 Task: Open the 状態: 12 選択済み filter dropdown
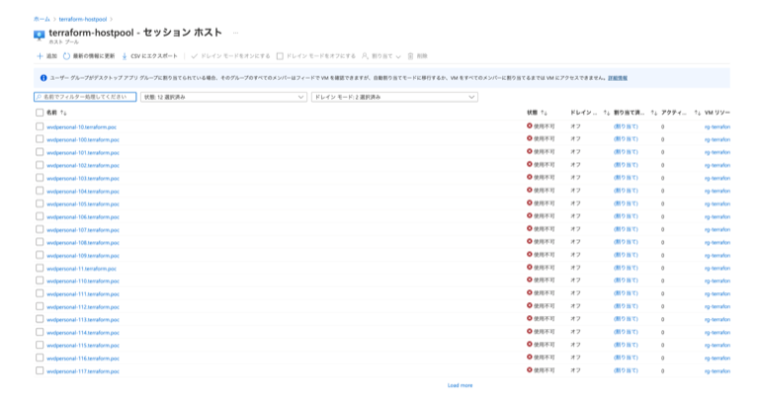tap(223, 97)
